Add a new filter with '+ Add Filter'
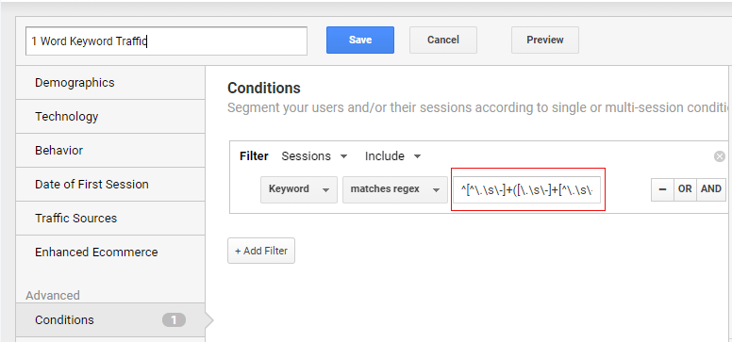Viewport: 732px width, 342px height. 261,251
